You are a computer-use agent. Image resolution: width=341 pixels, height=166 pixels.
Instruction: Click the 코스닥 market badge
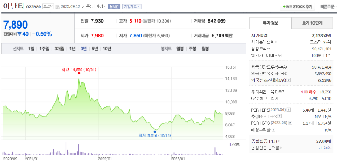(48, 6)
